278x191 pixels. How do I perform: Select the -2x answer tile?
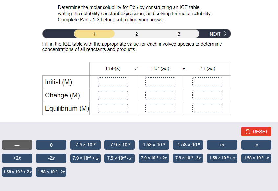tap(51, 158)
